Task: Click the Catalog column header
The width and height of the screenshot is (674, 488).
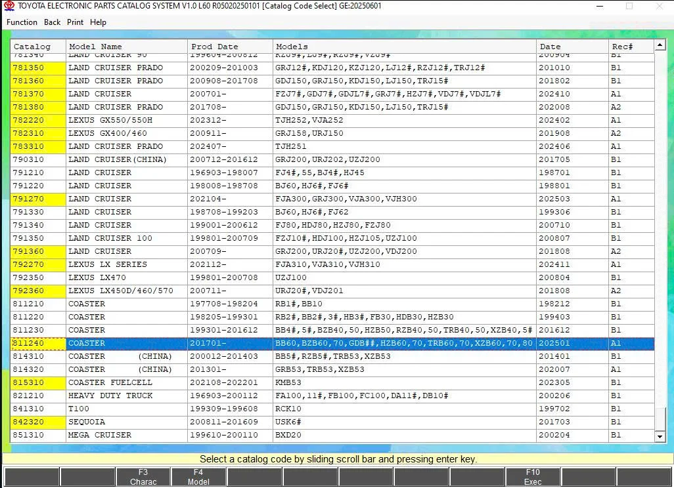Action: tap(38, 47)
